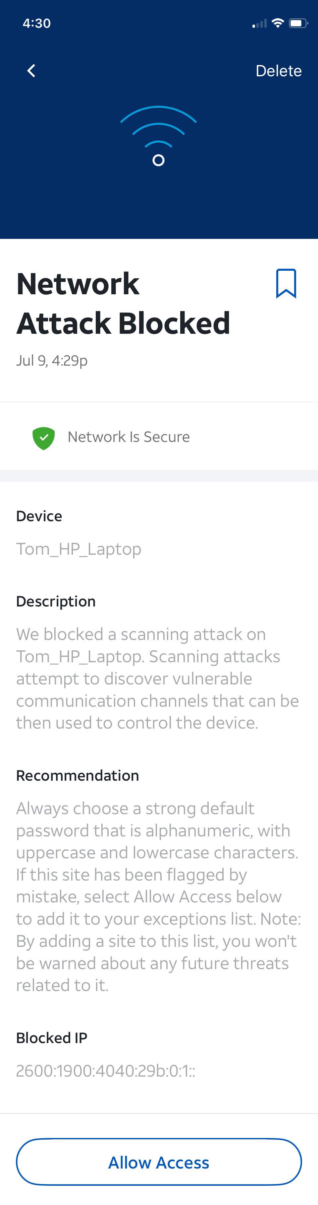The width and height of the screenshot is (318, 1205).
Task: Tap the back chevron arrow
Action: [31, 71]
